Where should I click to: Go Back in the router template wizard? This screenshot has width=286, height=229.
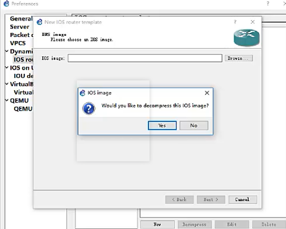[x=179, y=200]
